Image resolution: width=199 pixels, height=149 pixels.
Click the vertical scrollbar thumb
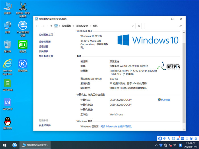(184, 83)
